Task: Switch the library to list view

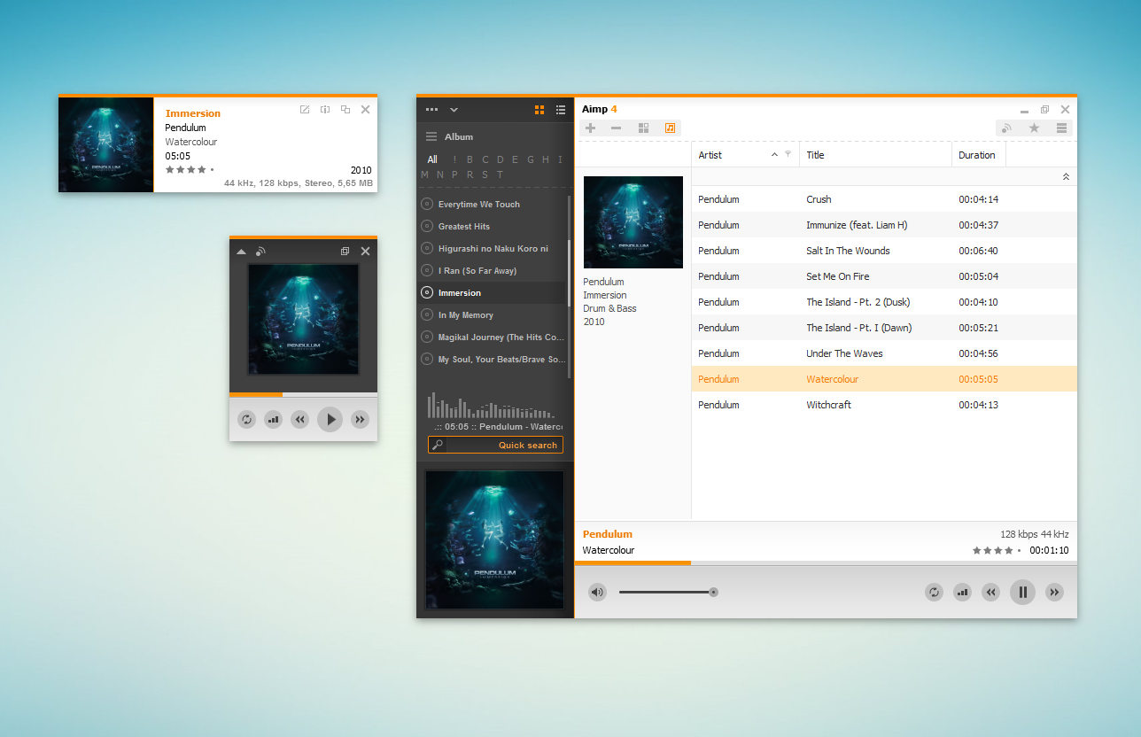Action: [561, 110]
